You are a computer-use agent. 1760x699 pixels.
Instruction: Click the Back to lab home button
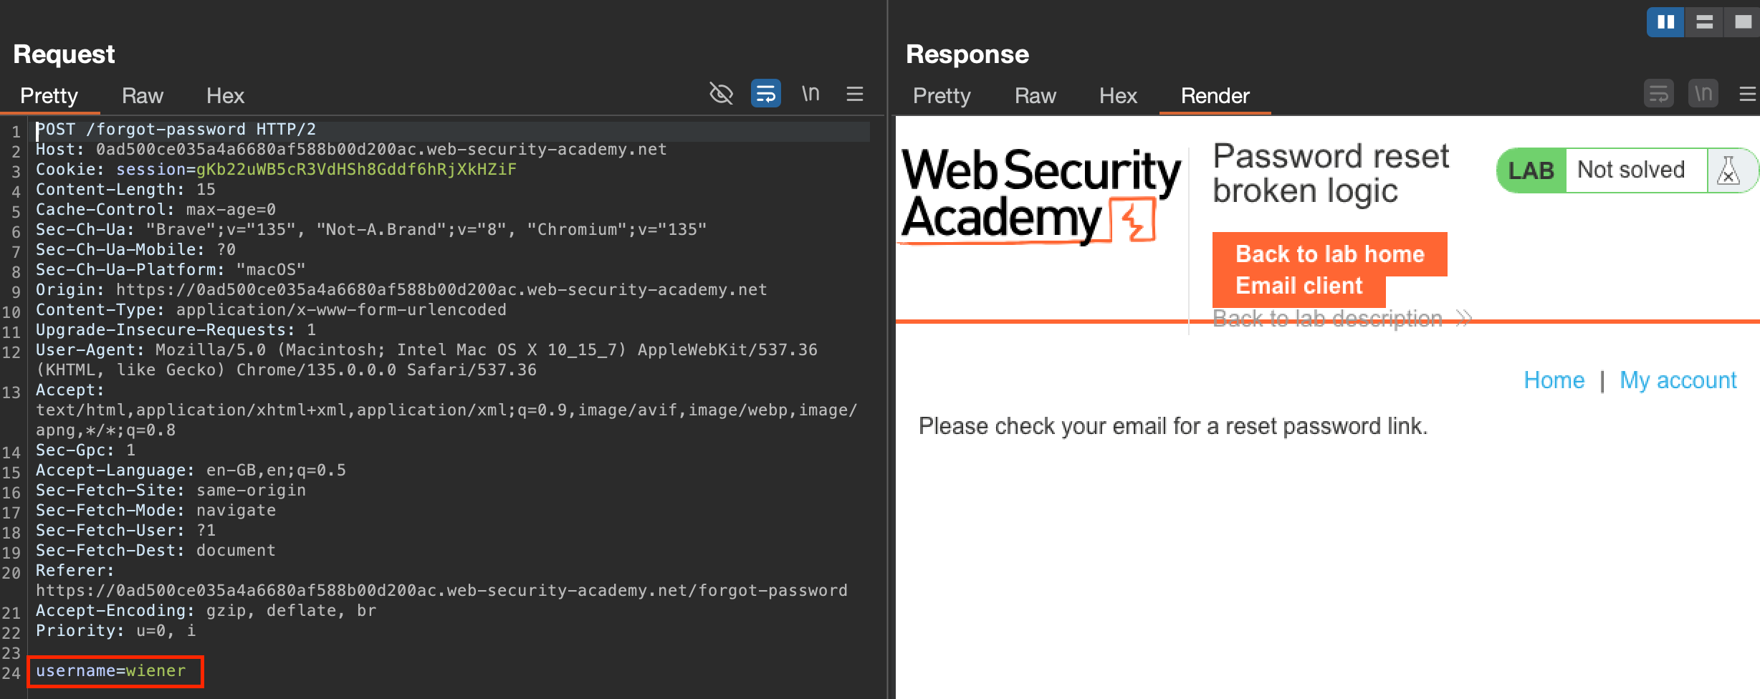[1329, 254]
